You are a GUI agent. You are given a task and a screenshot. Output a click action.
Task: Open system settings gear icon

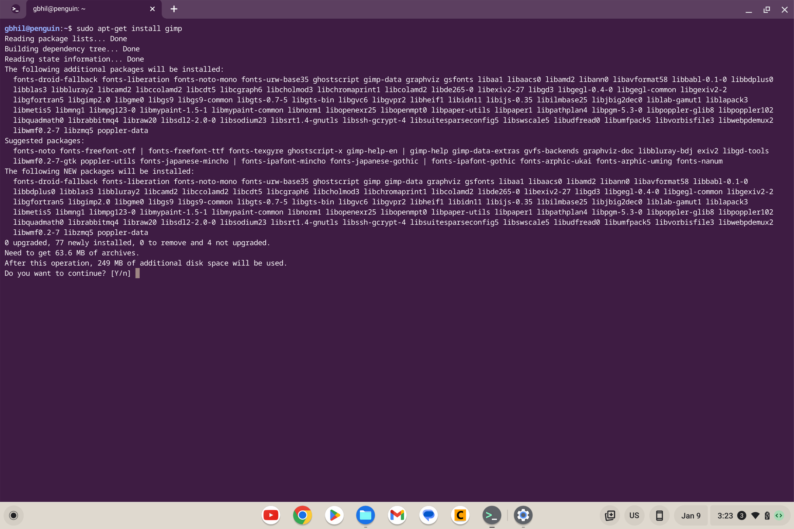pos(523,515)
